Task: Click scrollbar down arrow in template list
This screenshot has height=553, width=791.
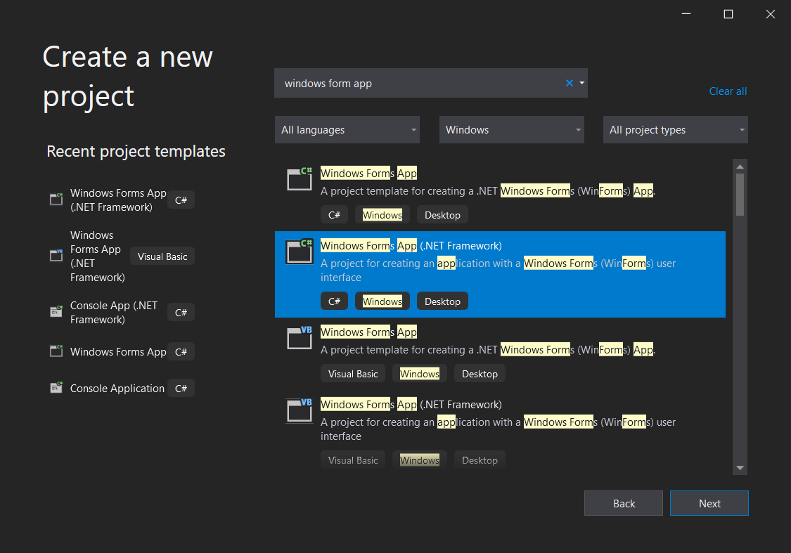Action: 740,468
